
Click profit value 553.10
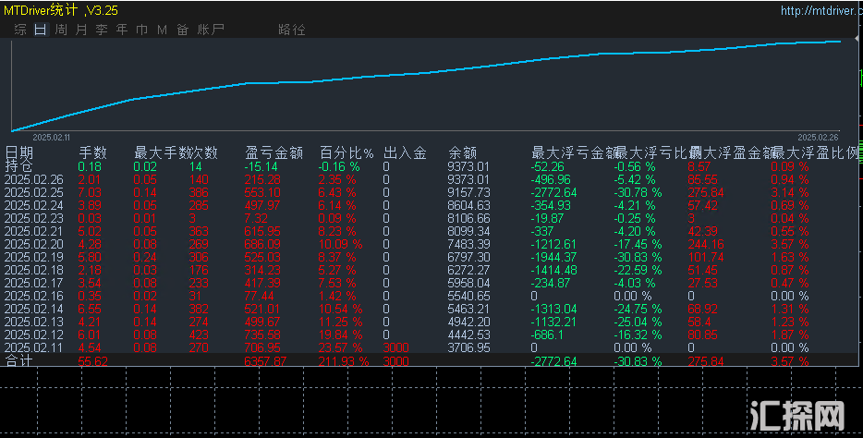262,192
